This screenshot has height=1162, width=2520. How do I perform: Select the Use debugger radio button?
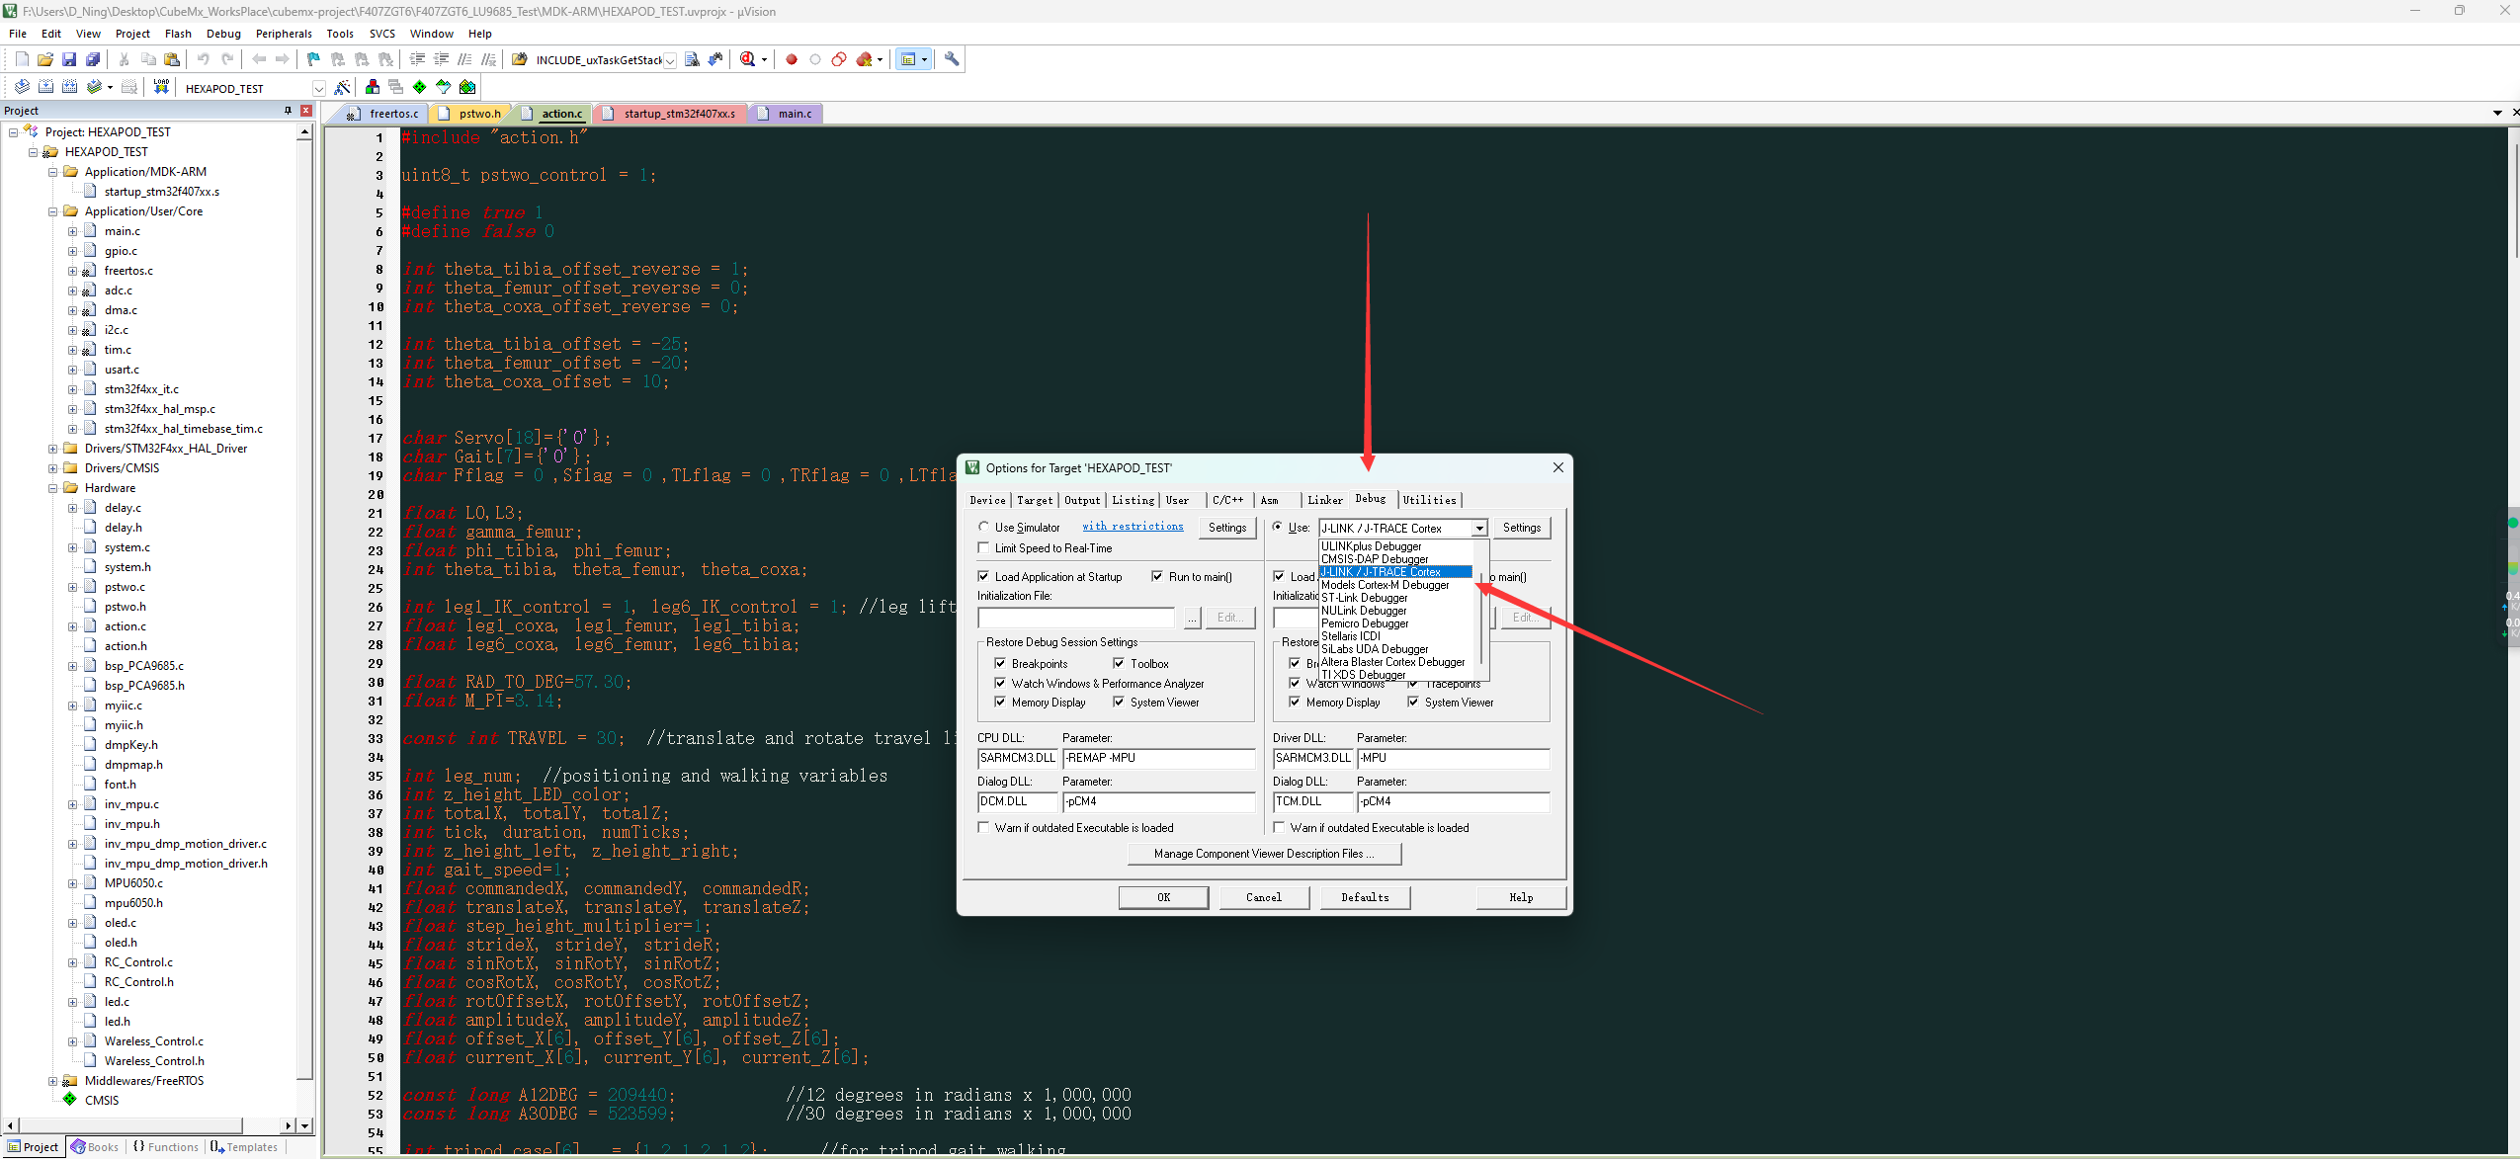click(x=1278, y=528)
